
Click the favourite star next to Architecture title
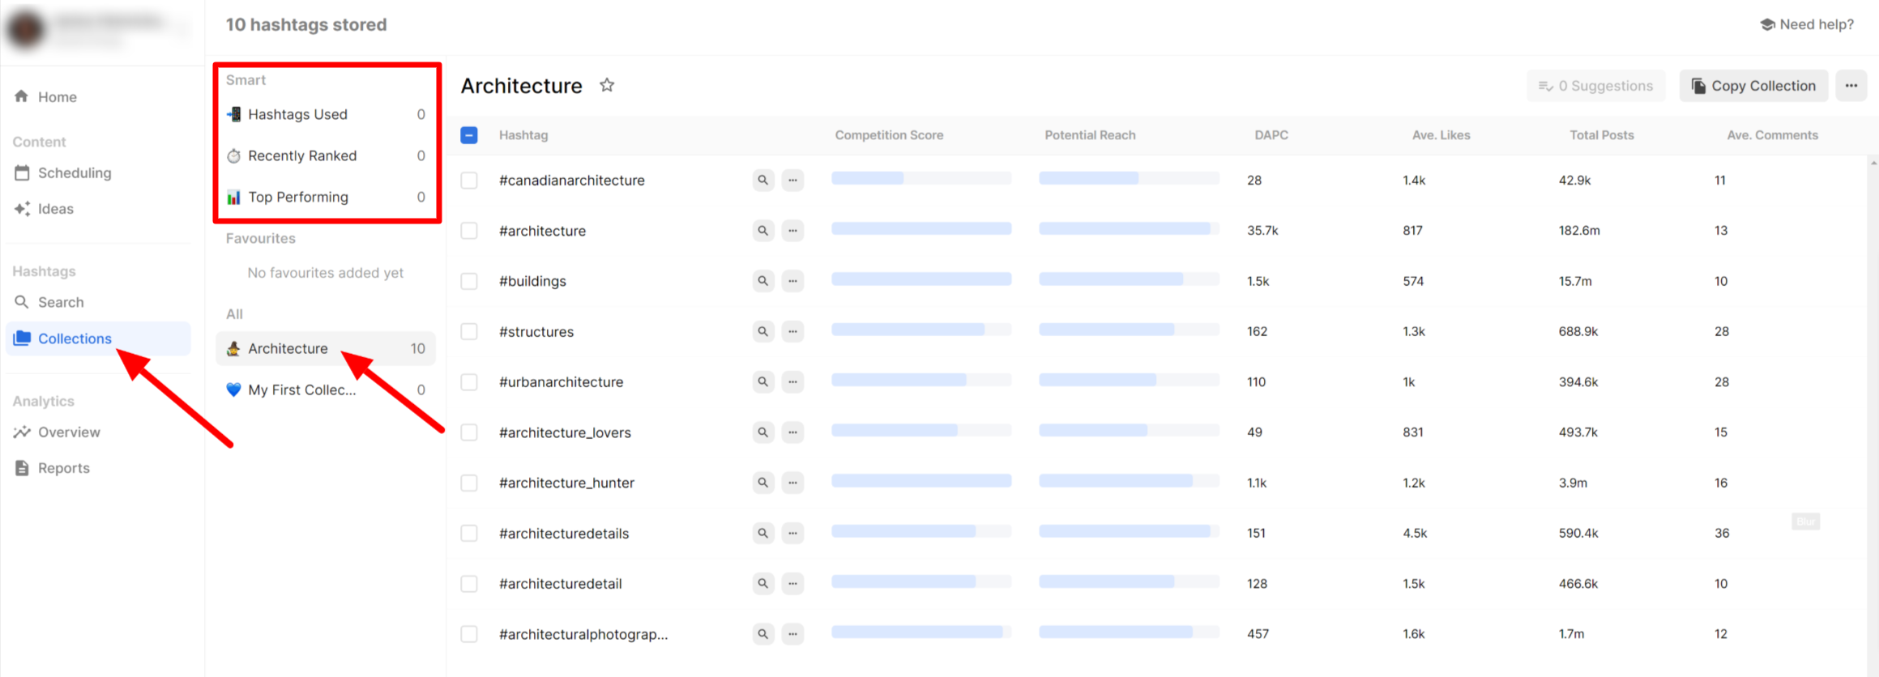(607, 85)
